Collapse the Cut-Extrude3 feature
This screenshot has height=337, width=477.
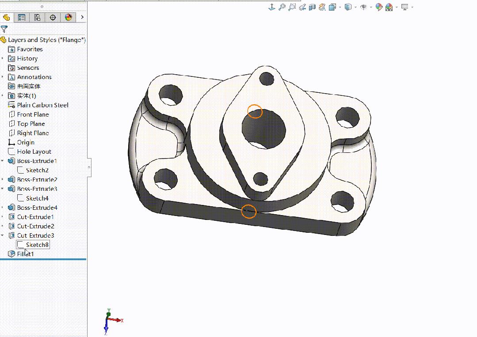pyautogui.click(x=3, y=235)
